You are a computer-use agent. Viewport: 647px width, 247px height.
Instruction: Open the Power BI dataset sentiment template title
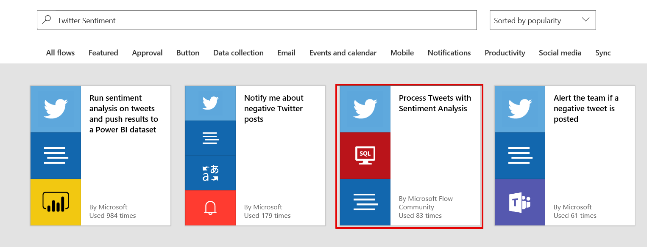click(x=123, y=114)
